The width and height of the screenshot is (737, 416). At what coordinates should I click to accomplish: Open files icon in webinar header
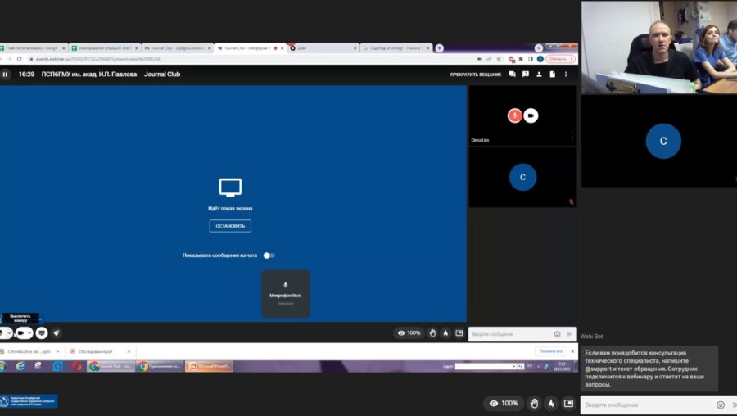coord(552,75)
